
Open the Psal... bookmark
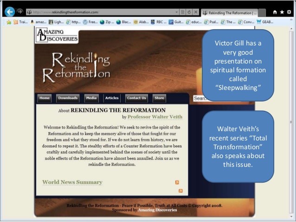click(211, 22)
